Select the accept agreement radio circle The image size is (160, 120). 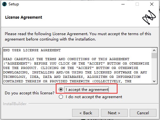click(x=61, y=90)
